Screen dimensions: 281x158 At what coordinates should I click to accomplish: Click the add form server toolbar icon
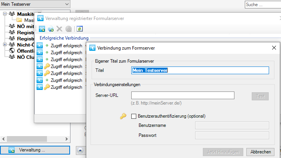tap(42, 29)
